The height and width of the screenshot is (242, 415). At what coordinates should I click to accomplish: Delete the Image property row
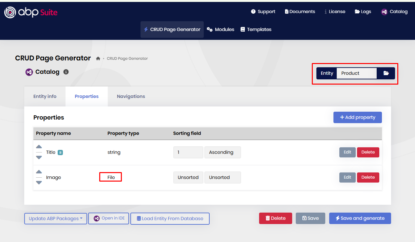[368, 177]
